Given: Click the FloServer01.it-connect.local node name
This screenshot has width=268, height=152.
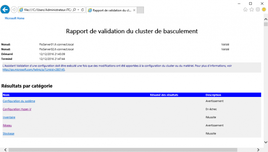Looking at the screenshot, I should pyautogui.click(x=57, y=44).
